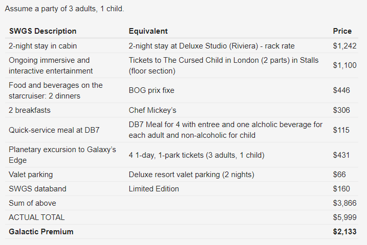Click the $66 price value

(339, 175)
